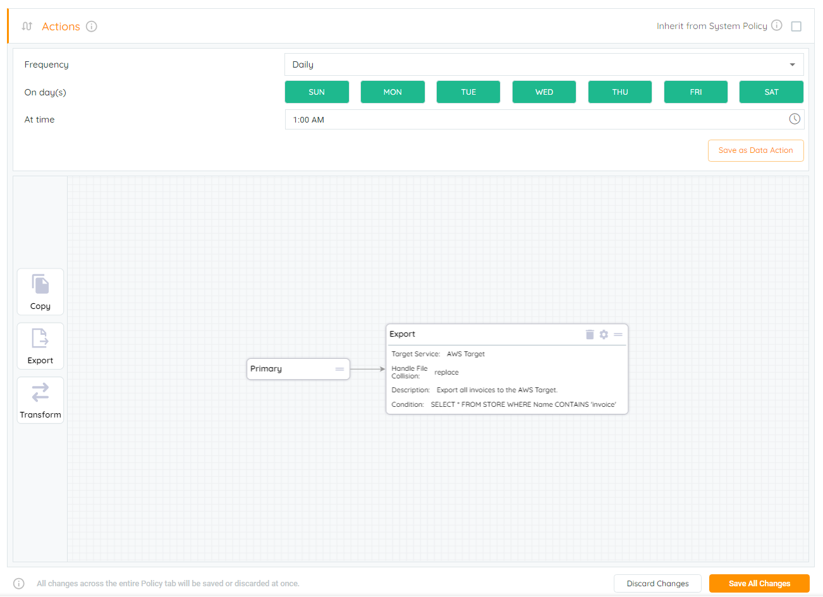Deselect the SAT day button

(771, 92)
